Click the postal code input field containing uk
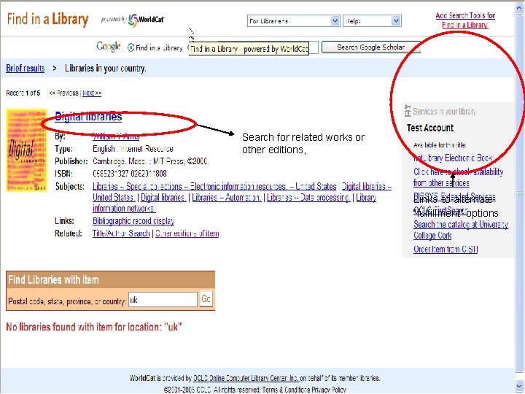525x394 pixels. (x=163, y=300)
